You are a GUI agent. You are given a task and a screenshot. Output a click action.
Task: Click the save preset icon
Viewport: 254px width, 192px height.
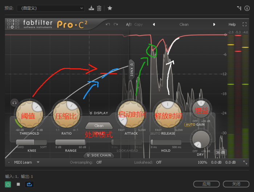click(x=91, y=8)
